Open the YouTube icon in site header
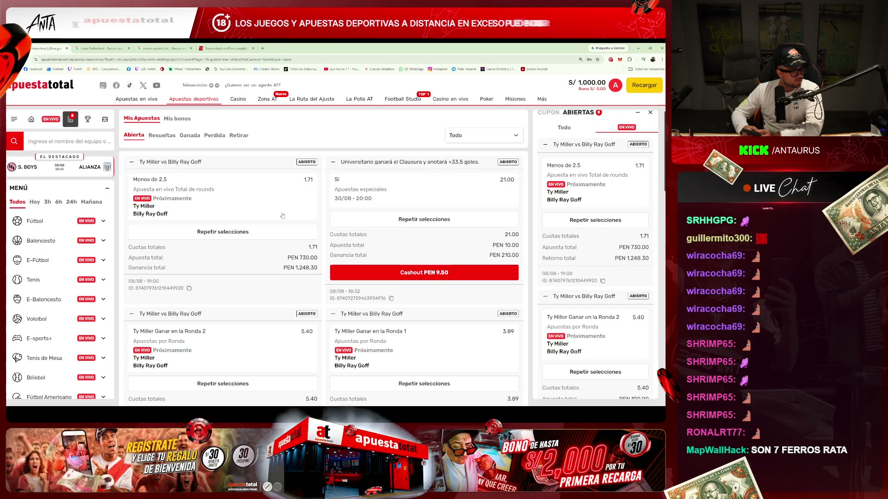 [157, 85]
